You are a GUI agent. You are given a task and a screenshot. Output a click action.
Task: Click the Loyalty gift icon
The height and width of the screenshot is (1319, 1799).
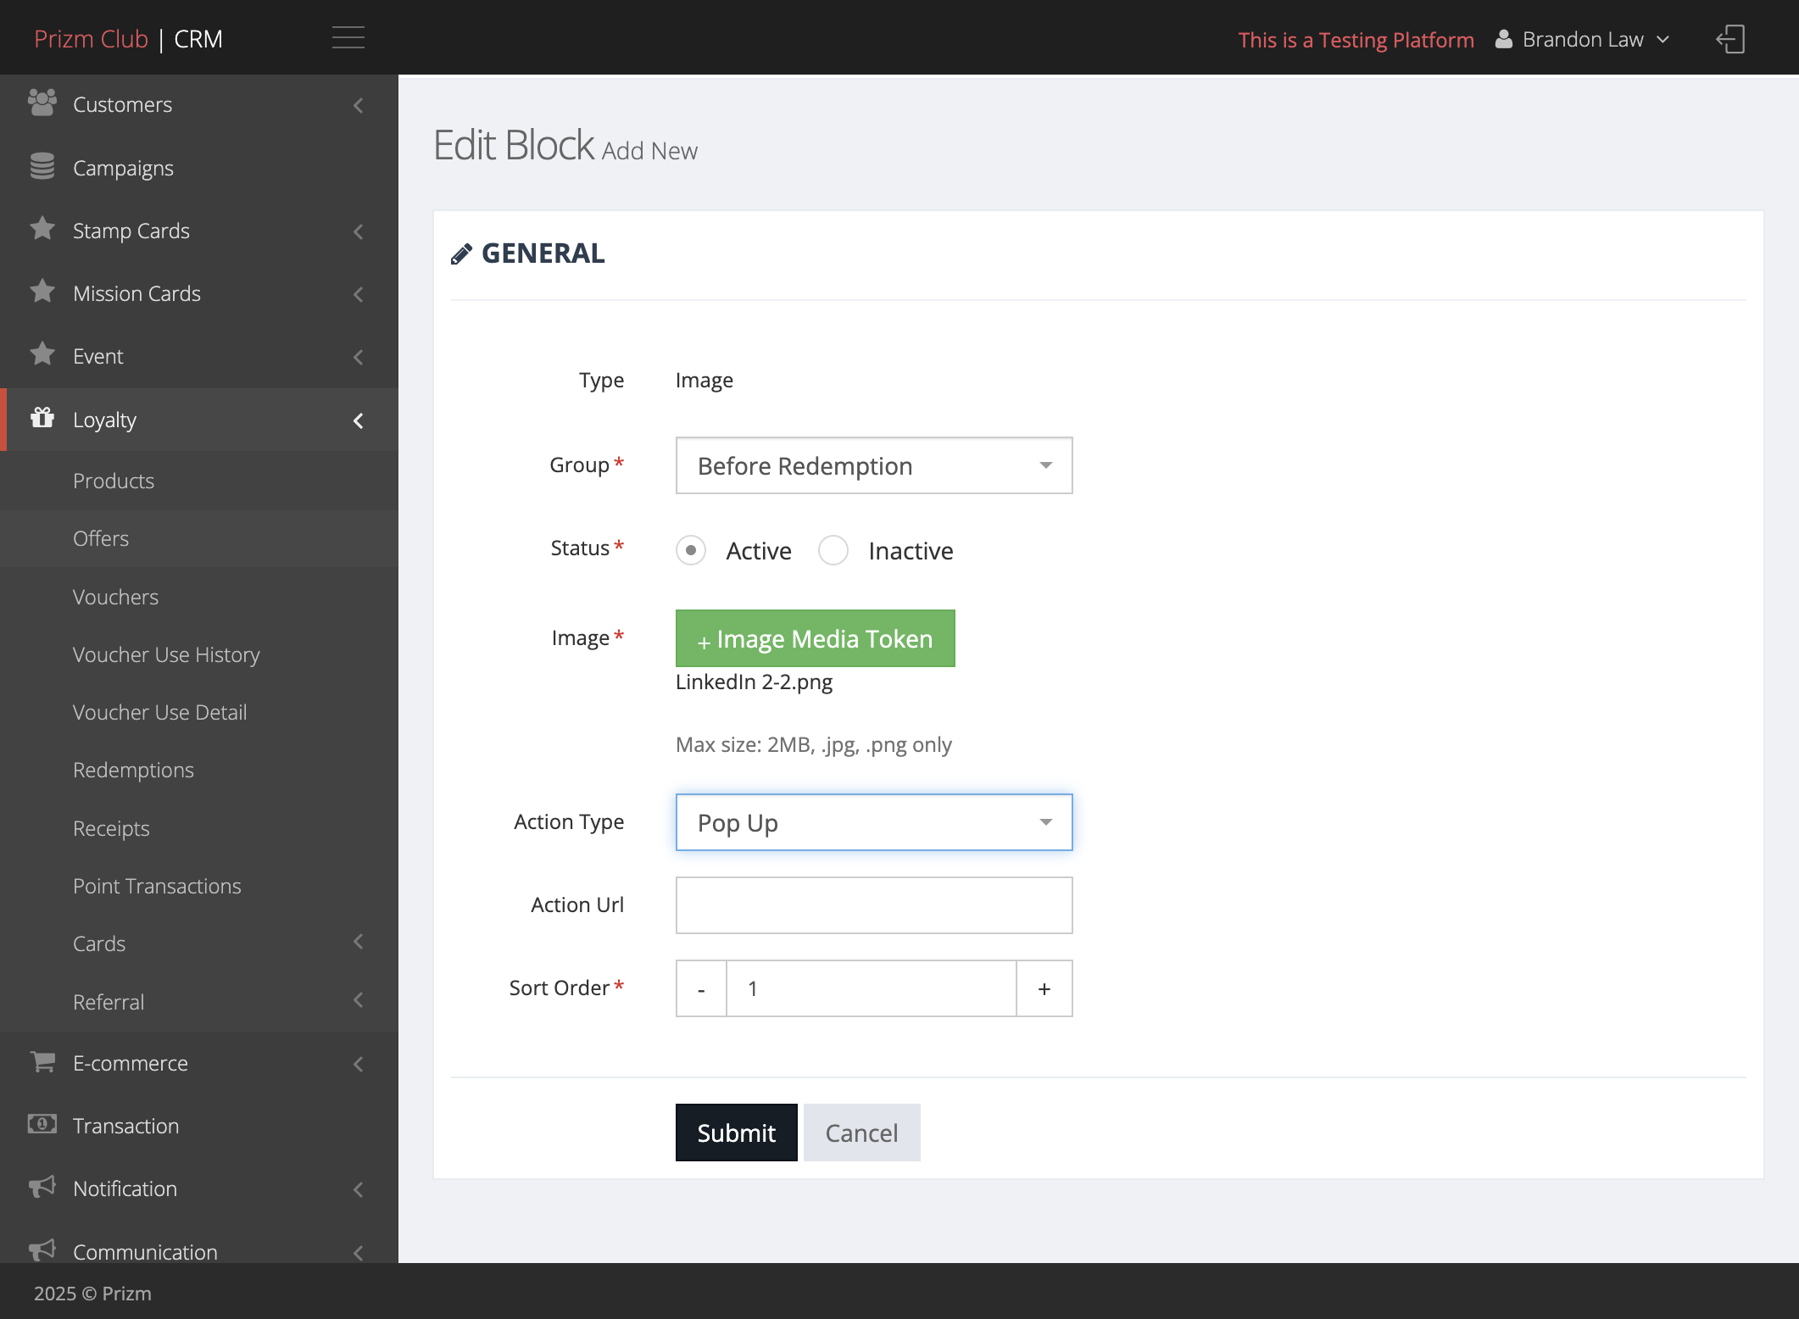coord(42,418)
